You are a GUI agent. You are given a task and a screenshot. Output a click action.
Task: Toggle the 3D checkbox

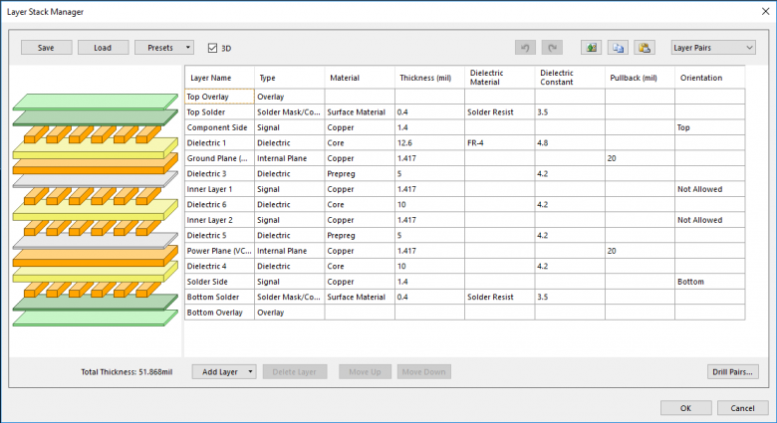click(212, 48)
